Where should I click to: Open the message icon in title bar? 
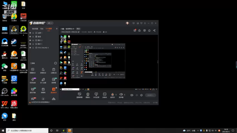[134, 23]
